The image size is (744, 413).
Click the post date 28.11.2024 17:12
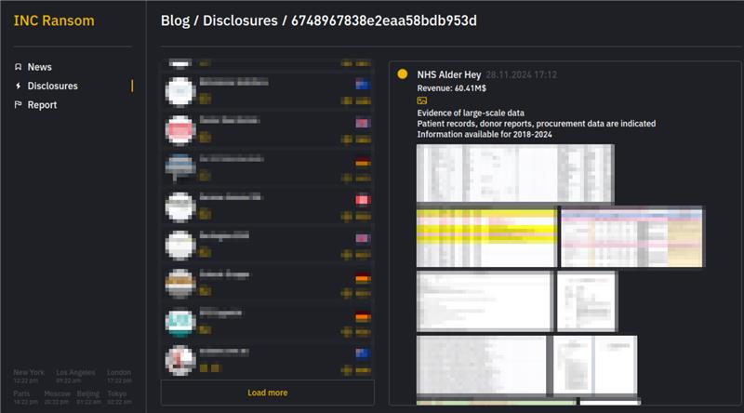point(522,75)
